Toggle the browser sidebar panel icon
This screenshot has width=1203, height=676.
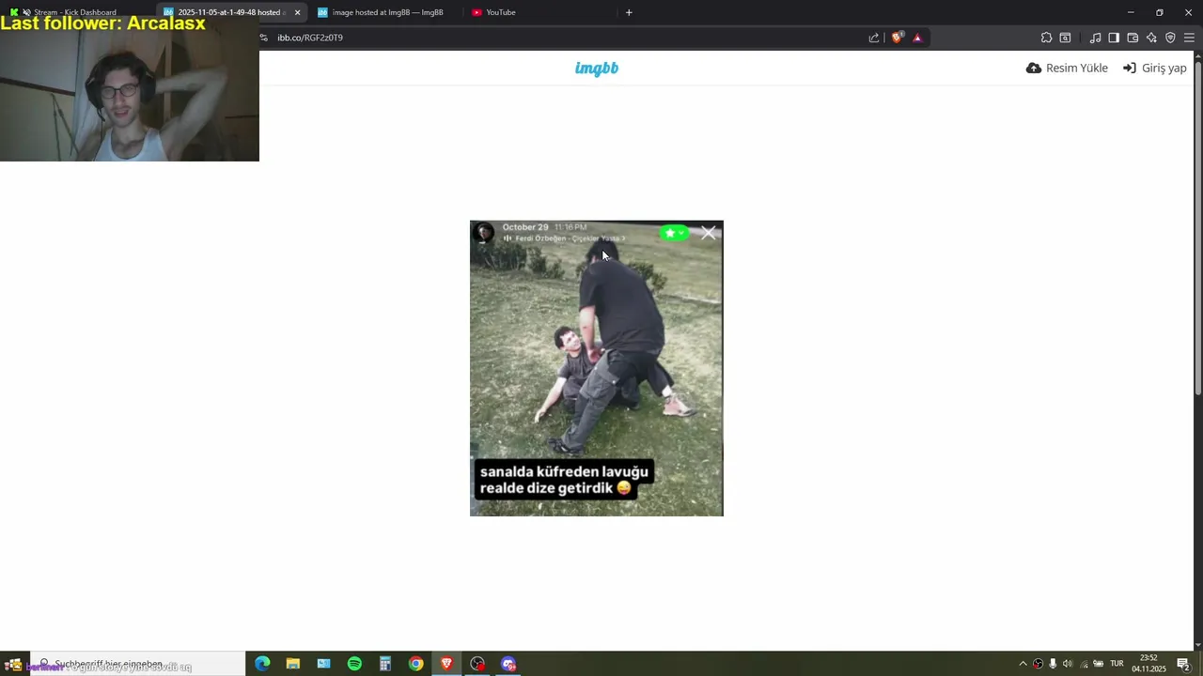tap(1114, 38)
